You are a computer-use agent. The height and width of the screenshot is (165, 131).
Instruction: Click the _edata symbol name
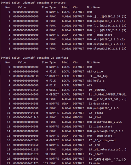[x=98, y=113]
